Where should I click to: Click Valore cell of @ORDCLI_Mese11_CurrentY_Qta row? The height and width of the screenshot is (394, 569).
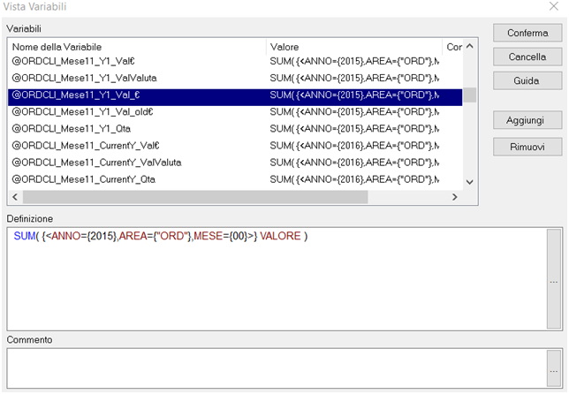point(354,179)
